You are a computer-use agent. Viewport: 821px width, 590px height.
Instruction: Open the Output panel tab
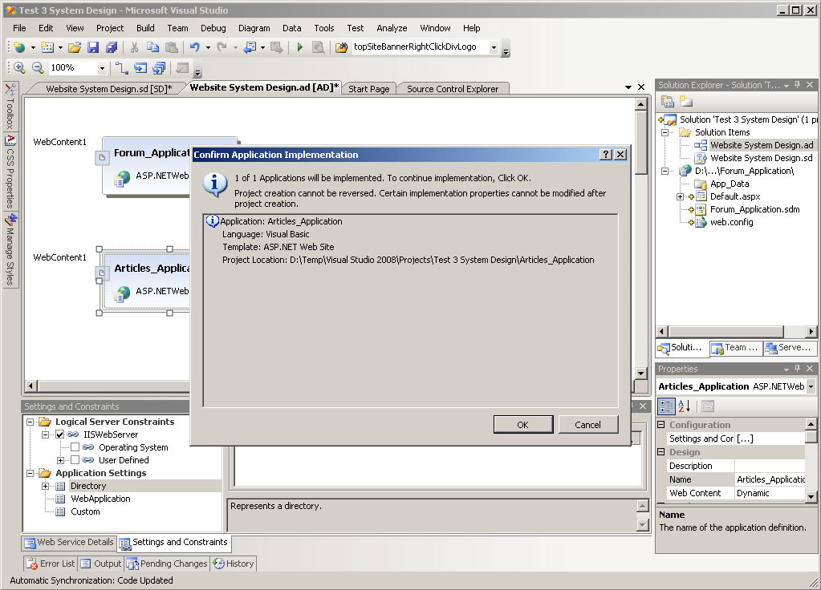point(101,564)
